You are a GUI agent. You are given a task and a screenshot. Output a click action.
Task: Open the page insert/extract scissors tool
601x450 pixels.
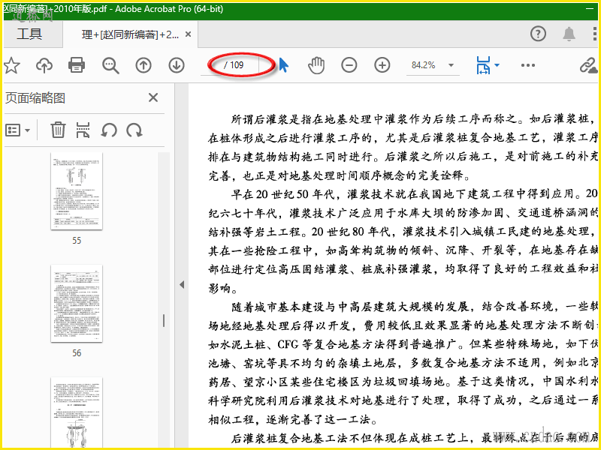pyautogui.click(x=83, y=130)
